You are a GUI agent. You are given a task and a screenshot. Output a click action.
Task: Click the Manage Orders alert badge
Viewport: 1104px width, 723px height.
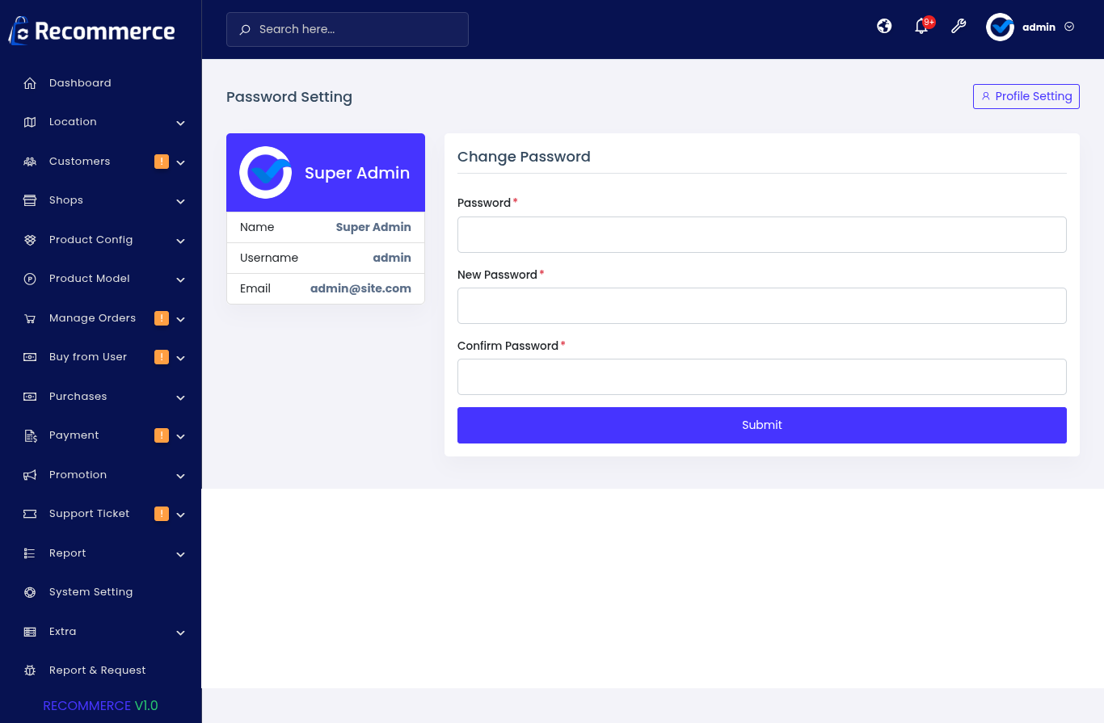(x=162, y=318)
